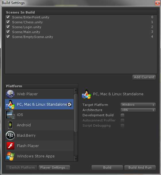Screen dimensions: 161x175
Task: Click the Build button
Action: coord(107,168)
